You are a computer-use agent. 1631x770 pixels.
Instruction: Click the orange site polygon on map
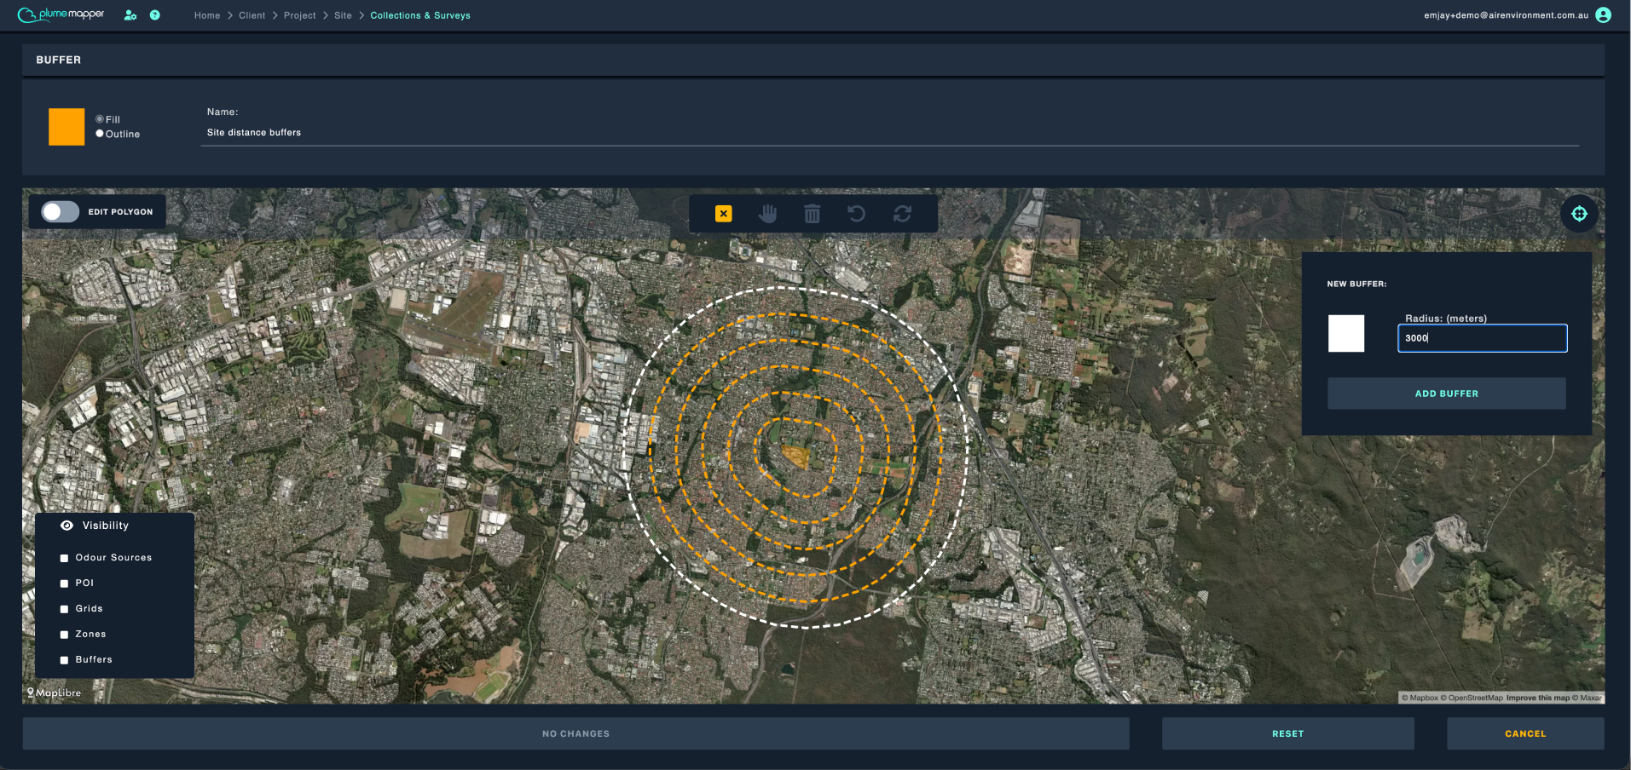pos(795,457)
